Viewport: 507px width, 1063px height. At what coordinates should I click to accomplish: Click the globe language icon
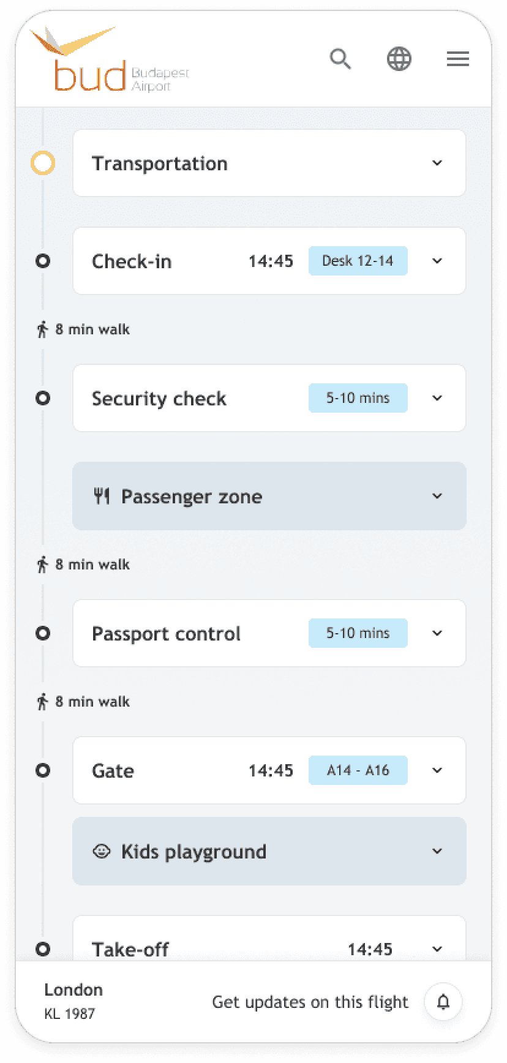399,59
